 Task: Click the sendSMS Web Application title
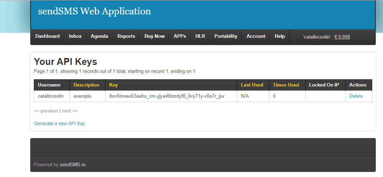pos(95,11)
